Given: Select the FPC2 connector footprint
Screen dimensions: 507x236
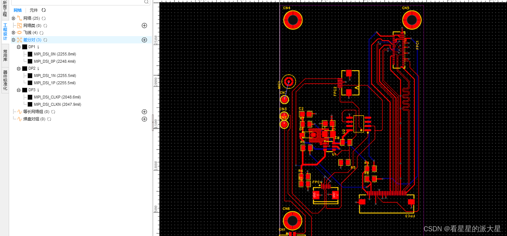Looking at the screenshot, I should 349,83.
